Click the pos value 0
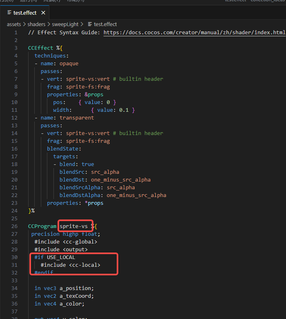The width and height of the screenshot is (286, 319). click(108, 102)
